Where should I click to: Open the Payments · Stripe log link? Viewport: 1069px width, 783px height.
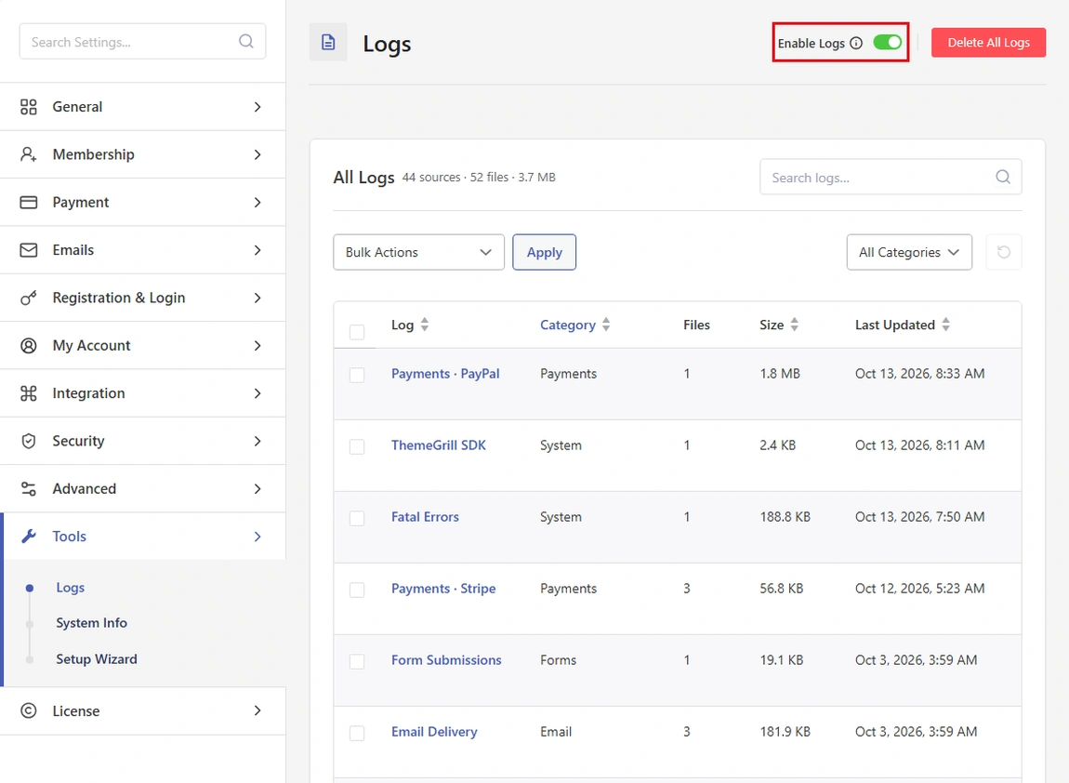(443, 589)
